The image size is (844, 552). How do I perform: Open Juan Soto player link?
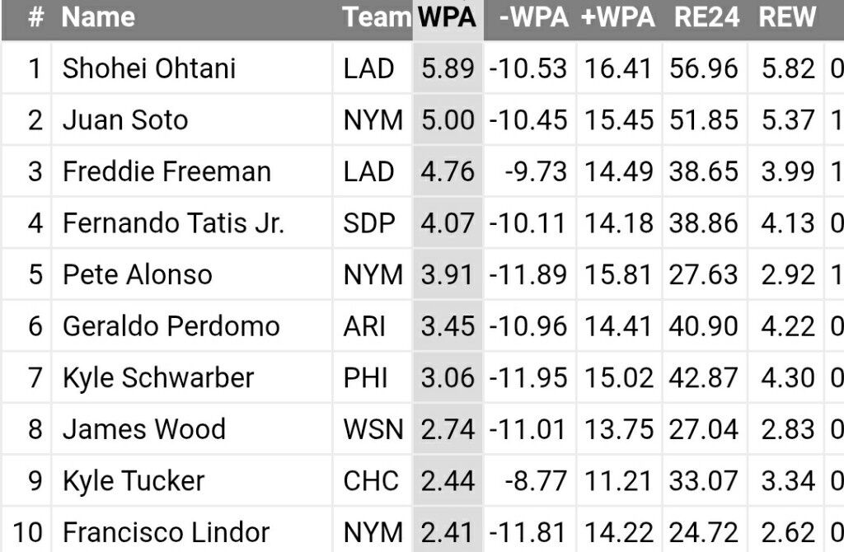click(x=125, y=120)
